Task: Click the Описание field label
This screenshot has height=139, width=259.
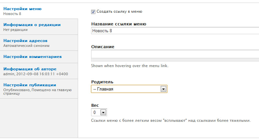Action: click(103, 47)
